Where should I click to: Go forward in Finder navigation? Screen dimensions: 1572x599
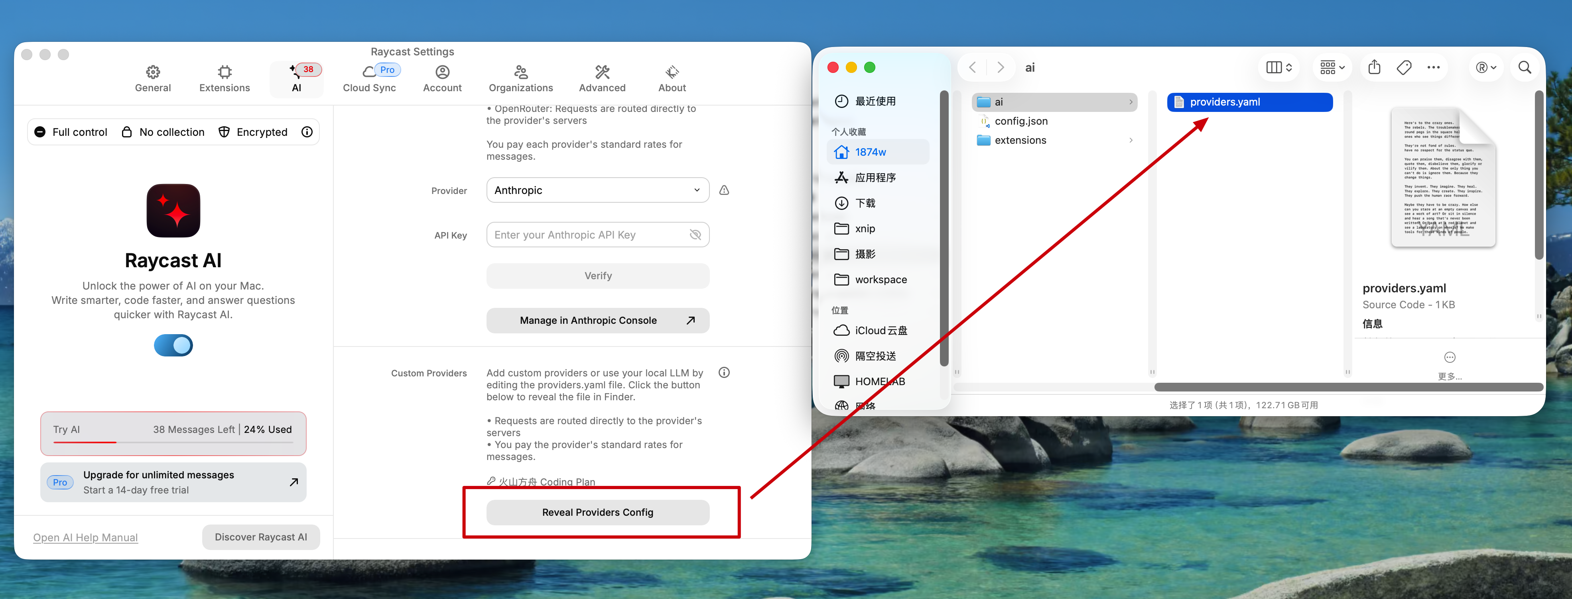pyautogui.click(x=1000, y=67)
